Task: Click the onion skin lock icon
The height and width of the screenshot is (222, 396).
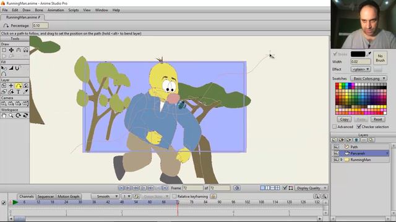Action: (213, 196)
